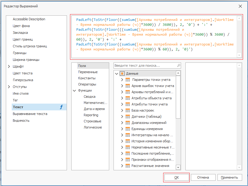Select Accessible Description property
Image resolution: width=248 pixels, height=186 pixels.
click(x=29, y=19)
